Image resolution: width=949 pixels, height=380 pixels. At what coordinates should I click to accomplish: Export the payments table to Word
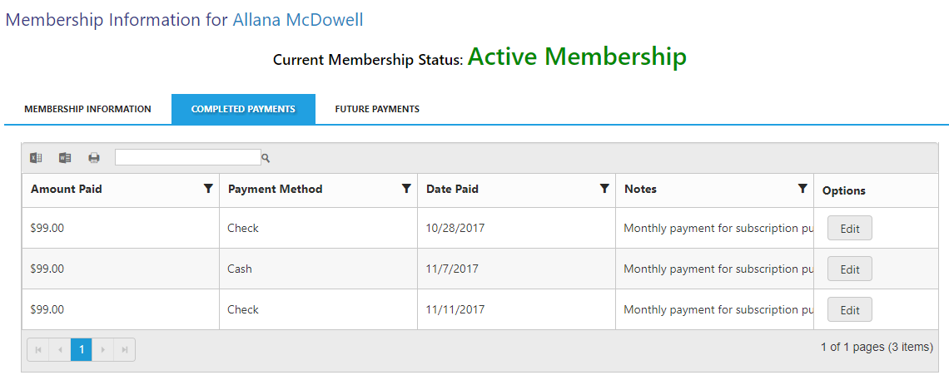coord(65,158)
